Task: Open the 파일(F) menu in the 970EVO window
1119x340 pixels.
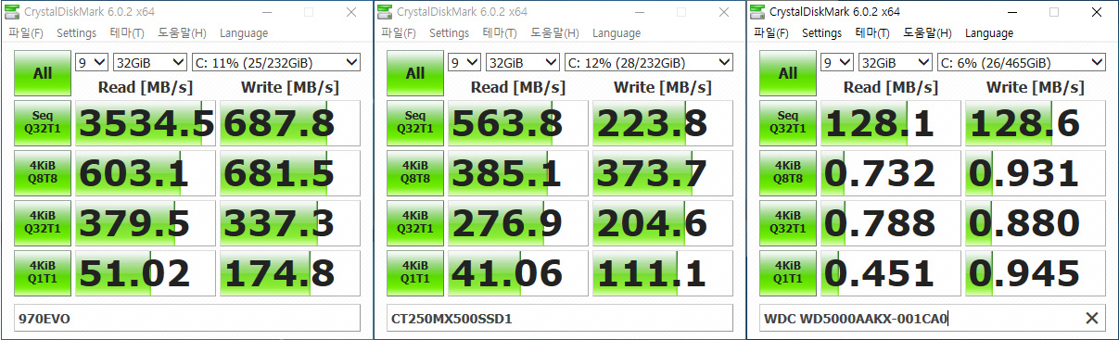Action: (26, 33)
